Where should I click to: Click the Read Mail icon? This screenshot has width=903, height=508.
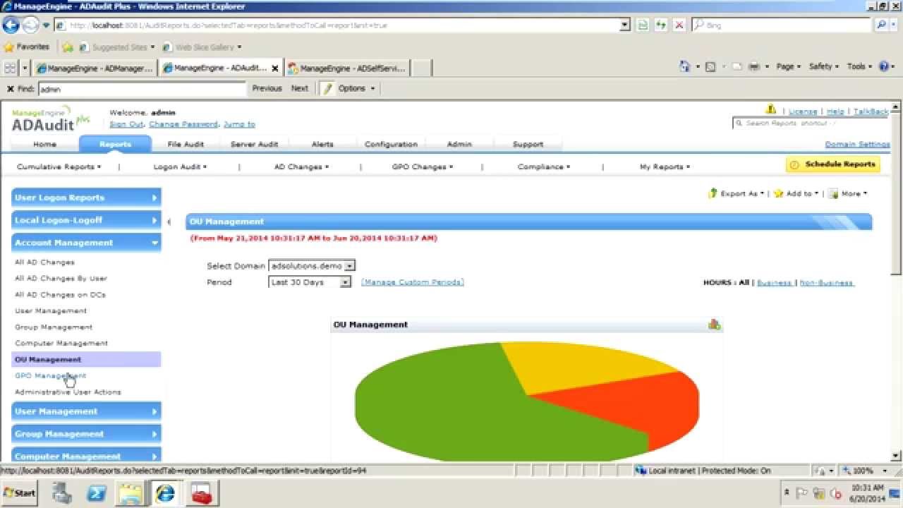[x=737, y=66]
